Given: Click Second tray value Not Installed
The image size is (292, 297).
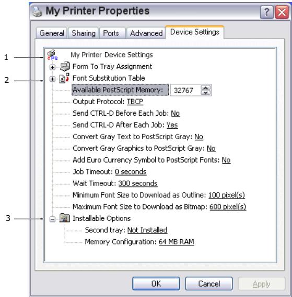Looking at the screenshot, I should pyautogui.click(x=147, y=230).
